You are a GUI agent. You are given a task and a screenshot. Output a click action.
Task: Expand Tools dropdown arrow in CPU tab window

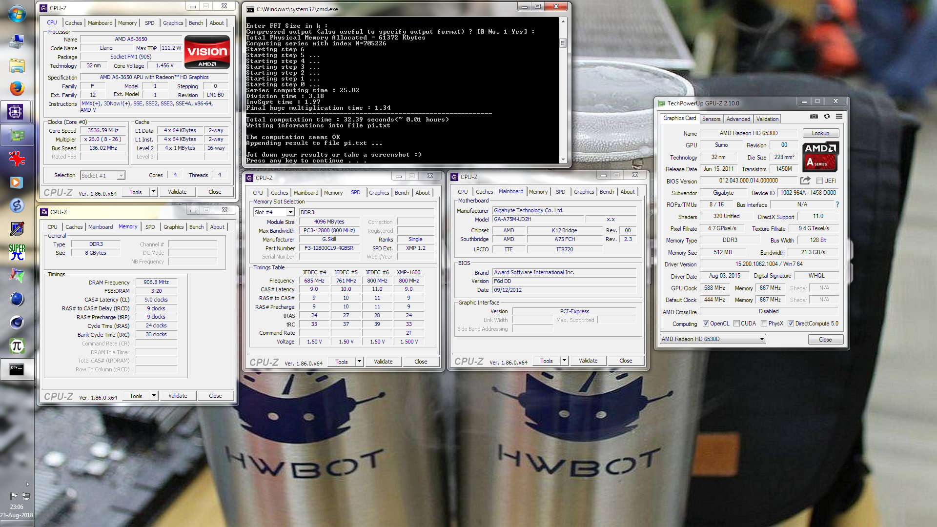153,192
